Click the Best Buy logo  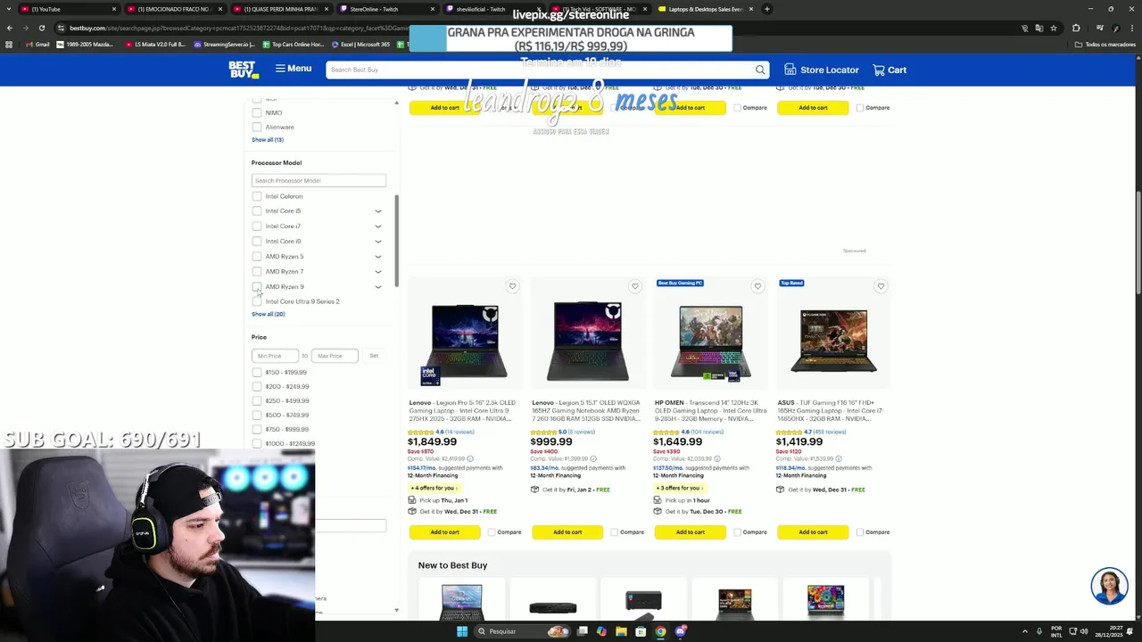(x=244, y=70)
